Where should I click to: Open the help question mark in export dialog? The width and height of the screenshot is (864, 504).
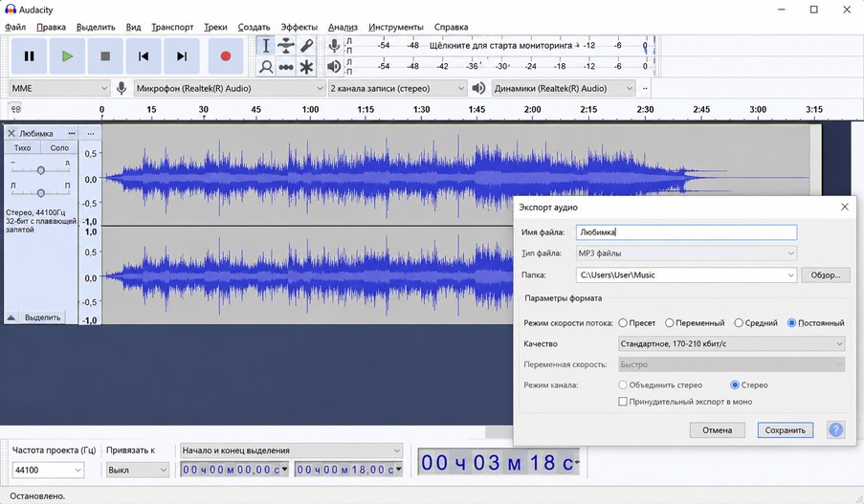click(835, 429)
